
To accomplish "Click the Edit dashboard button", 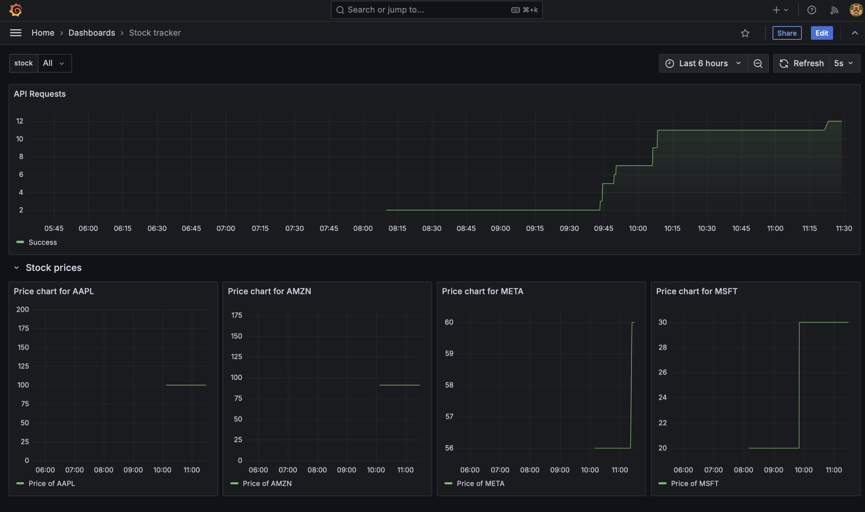I will pos(822,33).
